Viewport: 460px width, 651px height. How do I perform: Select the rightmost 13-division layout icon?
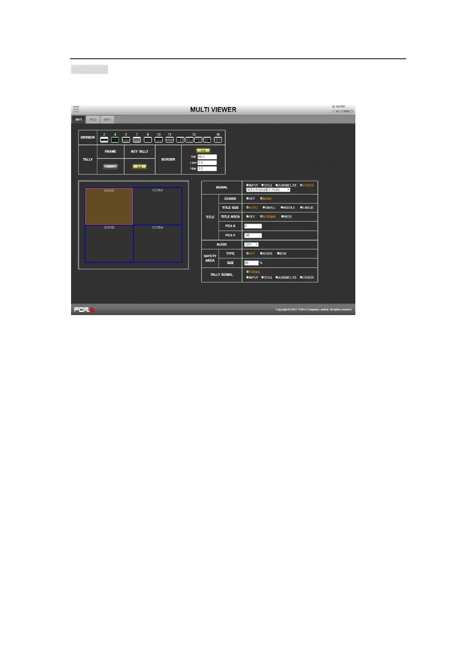tap(207, 140)
